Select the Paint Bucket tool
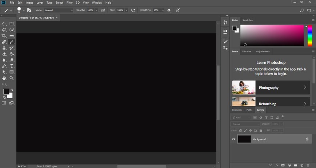This screenshot has width=316, height=168. point(12,54)
